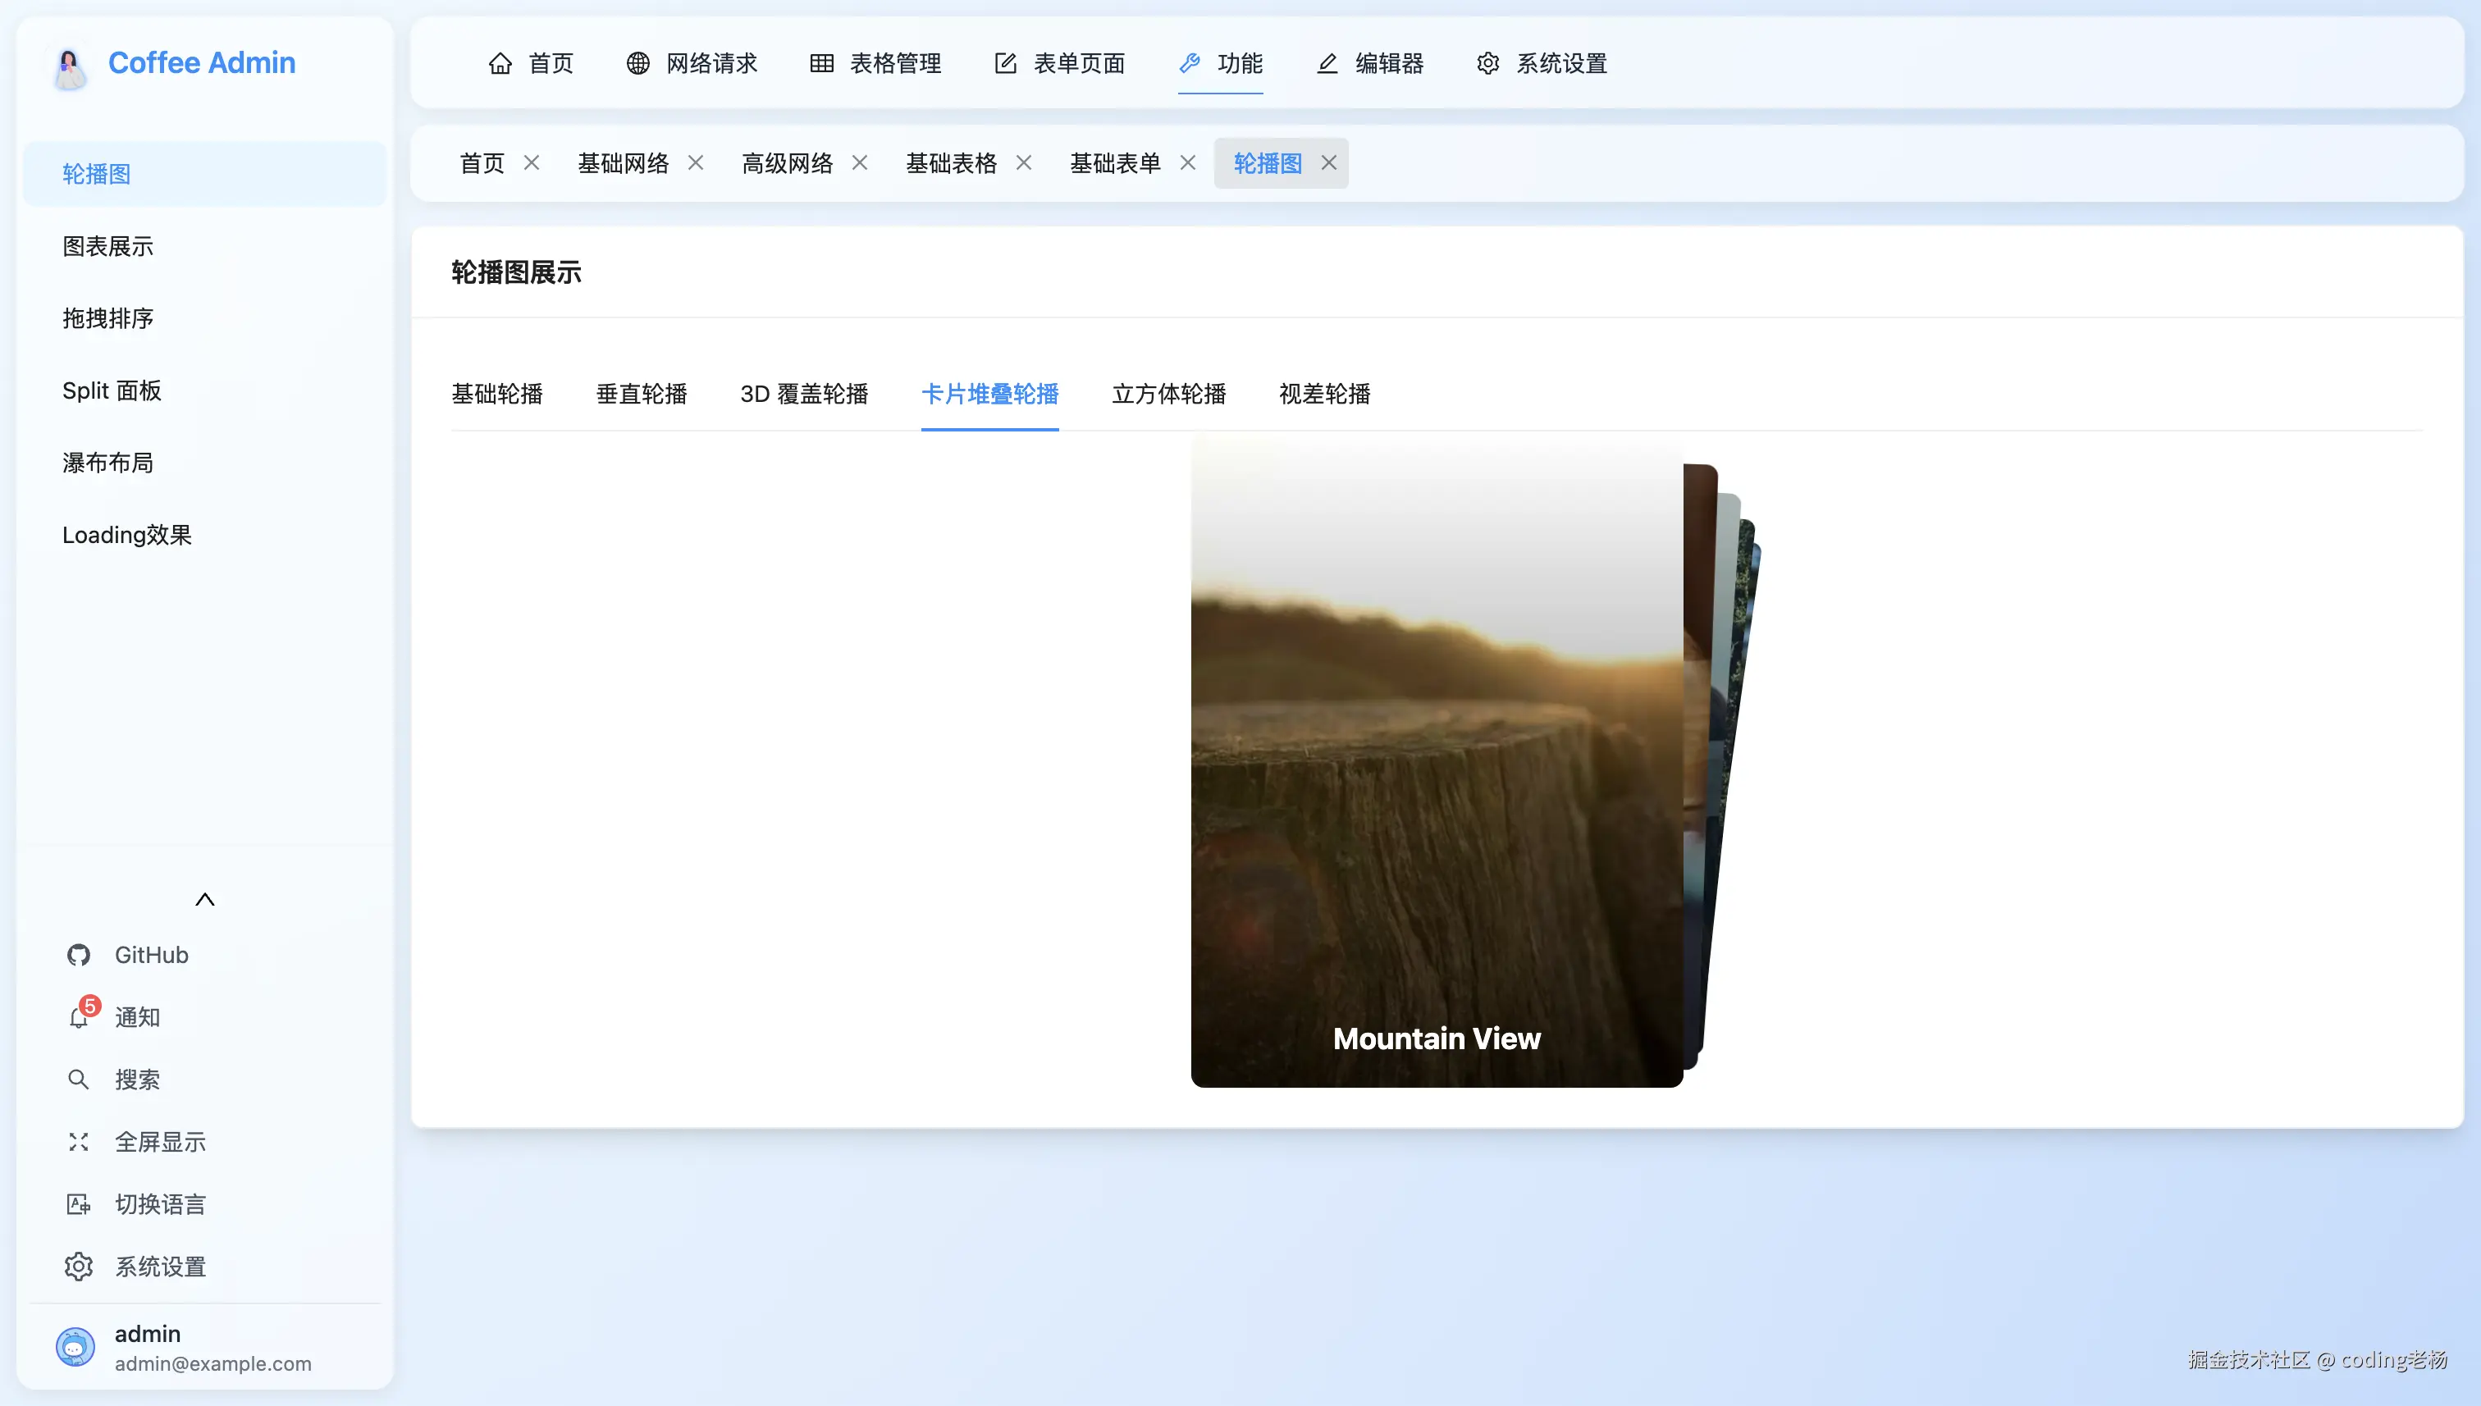Image resolution: width=2481 pixels, height=1406 pixels.
Task: Collapse the sidebar with the chevron
Action: pos(205,898)
